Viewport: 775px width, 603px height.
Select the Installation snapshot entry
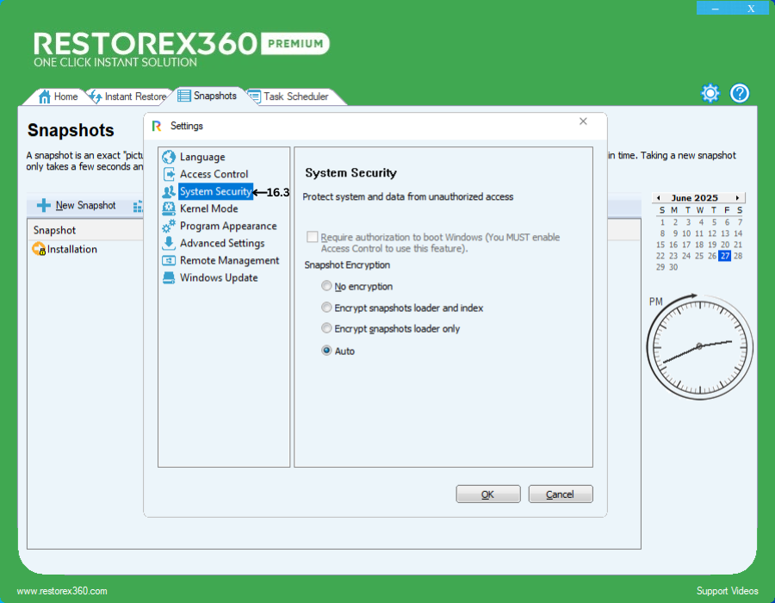(x=71, y=250)
